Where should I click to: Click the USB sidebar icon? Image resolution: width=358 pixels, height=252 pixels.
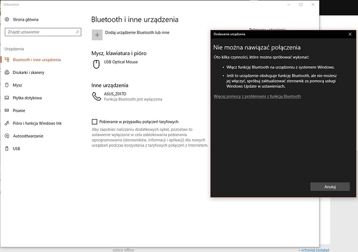7,149
